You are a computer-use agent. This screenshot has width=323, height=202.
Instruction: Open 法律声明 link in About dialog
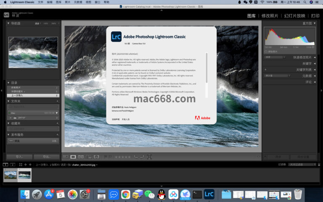(116, 120)
